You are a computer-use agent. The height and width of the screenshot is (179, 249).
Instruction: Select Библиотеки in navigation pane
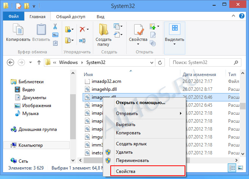[x=27, y=82]
